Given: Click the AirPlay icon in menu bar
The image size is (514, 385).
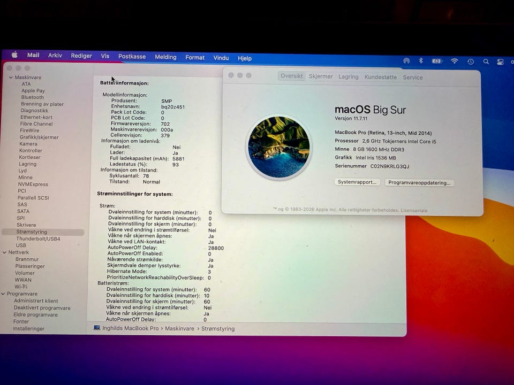Looking at the screenshot, I should pos(406,60).
